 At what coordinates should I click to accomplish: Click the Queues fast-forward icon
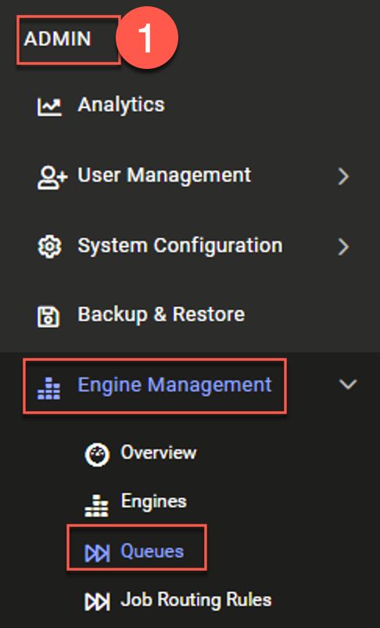[97, 554]
